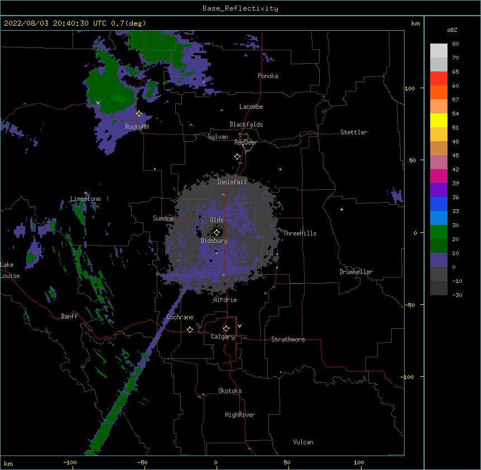Click the white plus marker north of Drumheller
The height and width of the screenshot is (470, 481).
(x=341, y=209)
